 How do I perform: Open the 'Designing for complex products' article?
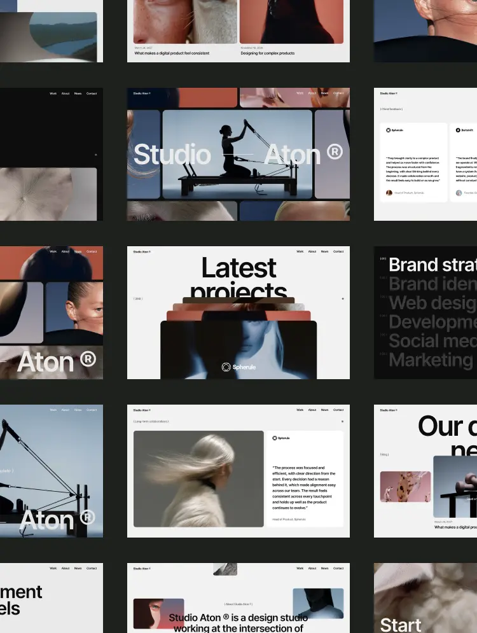(268, 53)
